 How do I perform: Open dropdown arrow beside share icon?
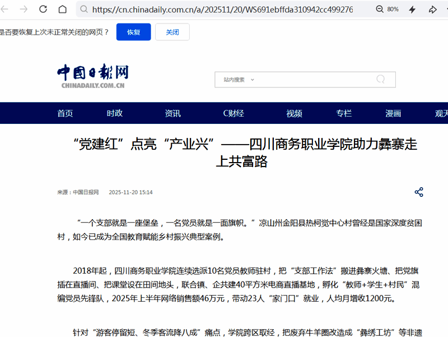click(446, 10)
